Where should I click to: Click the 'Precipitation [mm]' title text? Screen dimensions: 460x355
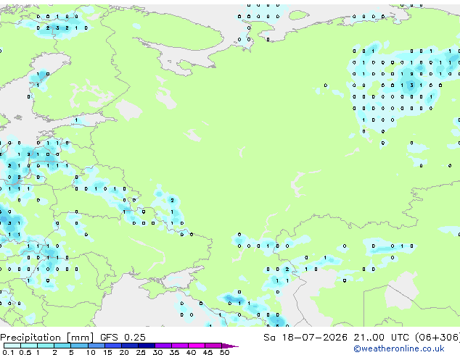click(47, 338)
